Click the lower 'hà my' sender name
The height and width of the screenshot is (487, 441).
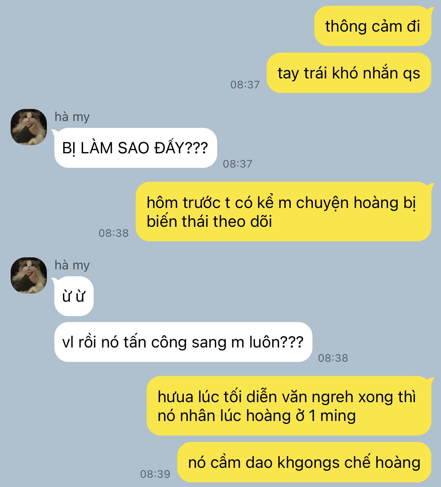(x=72, y=265)
